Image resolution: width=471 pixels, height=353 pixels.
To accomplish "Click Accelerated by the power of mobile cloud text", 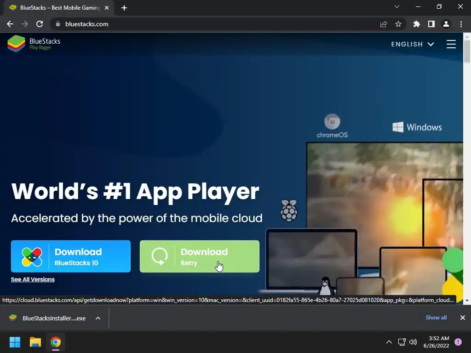I will tap(137, 218).
